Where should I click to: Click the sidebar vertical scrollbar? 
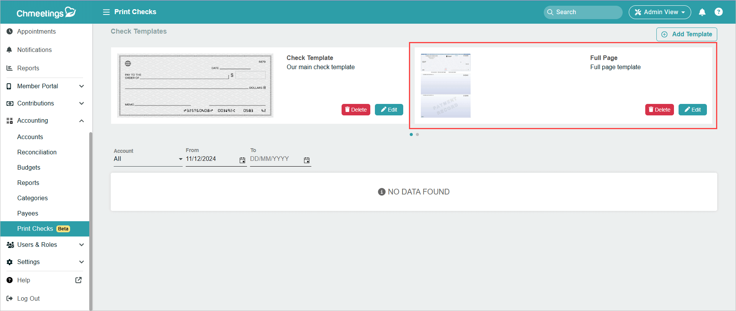[91, 221]
